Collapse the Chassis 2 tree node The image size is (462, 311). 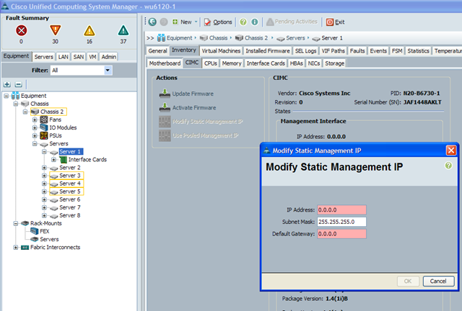pos(25,112)
